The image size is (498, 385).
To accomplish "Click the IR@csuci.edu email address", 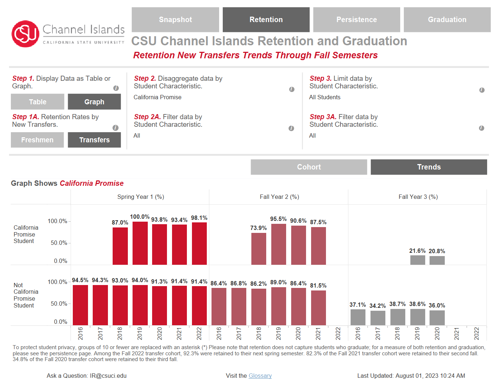I will [x=108, y=376].
